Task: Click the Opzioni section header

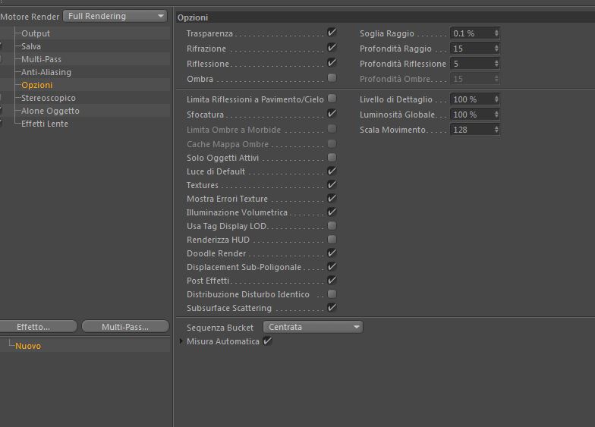Action: point(386,17)
